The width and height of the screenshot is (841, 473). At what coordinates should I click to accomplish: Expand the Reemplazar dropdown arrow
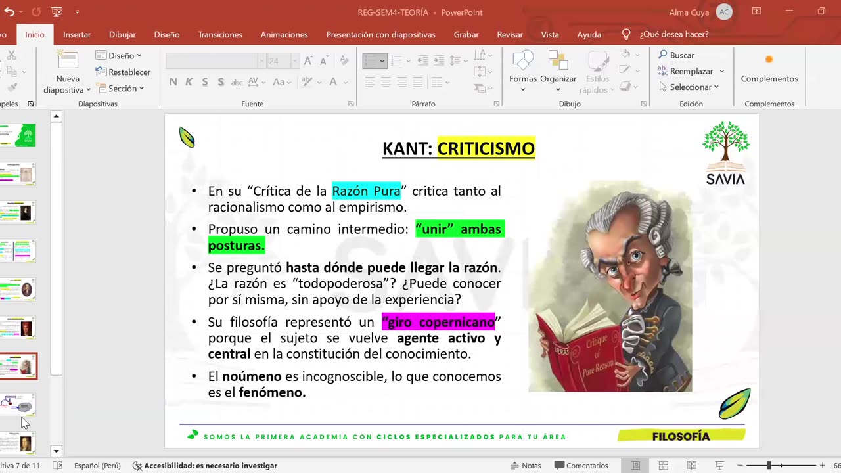coord(721,71)
